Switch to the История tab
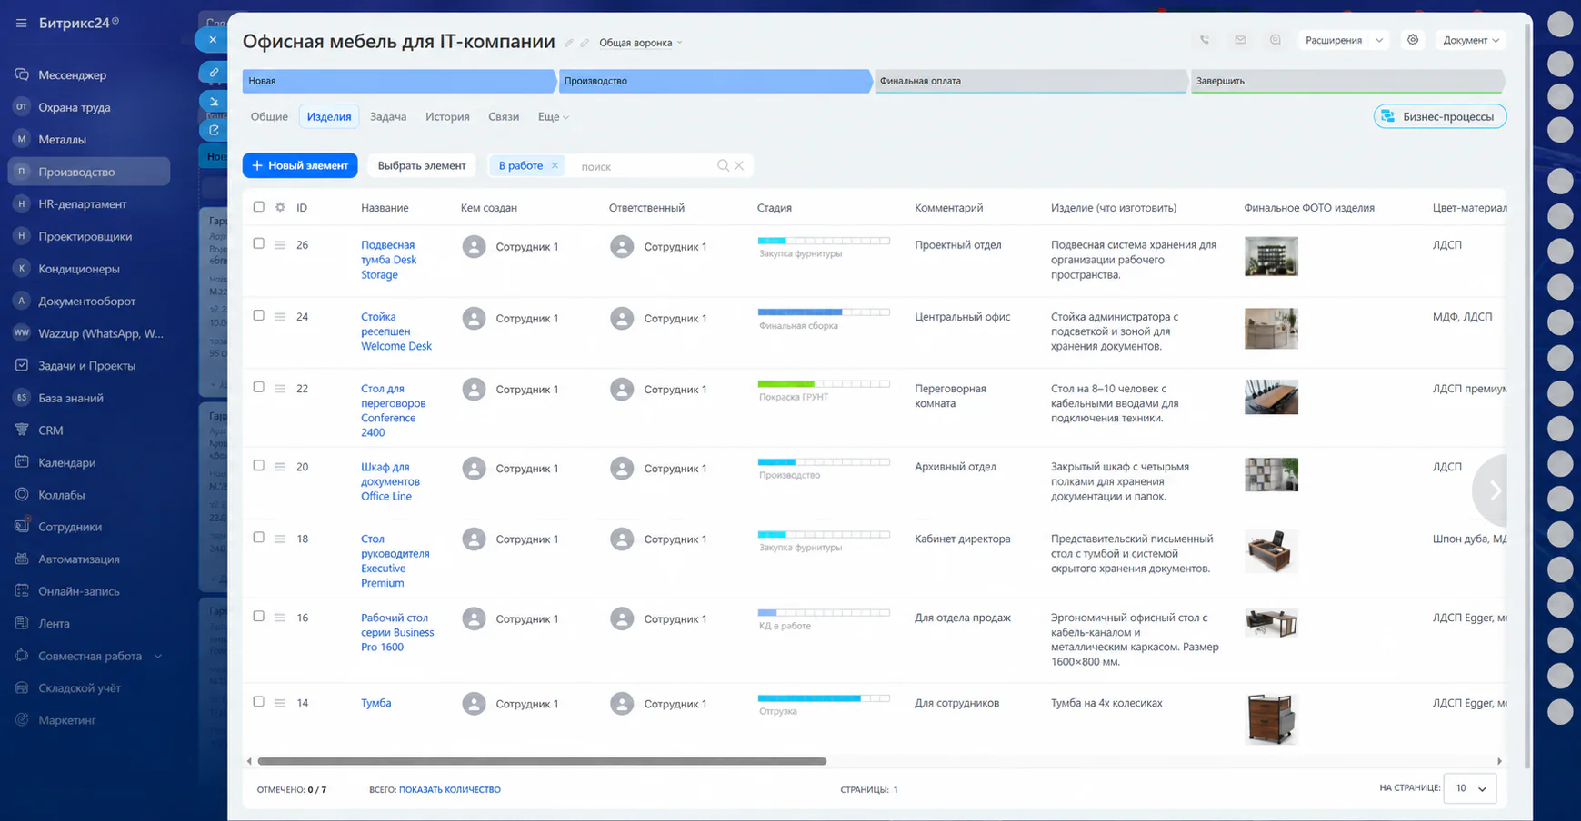The width and height of the screenshot is (1581, 821). tap(447, 116)
